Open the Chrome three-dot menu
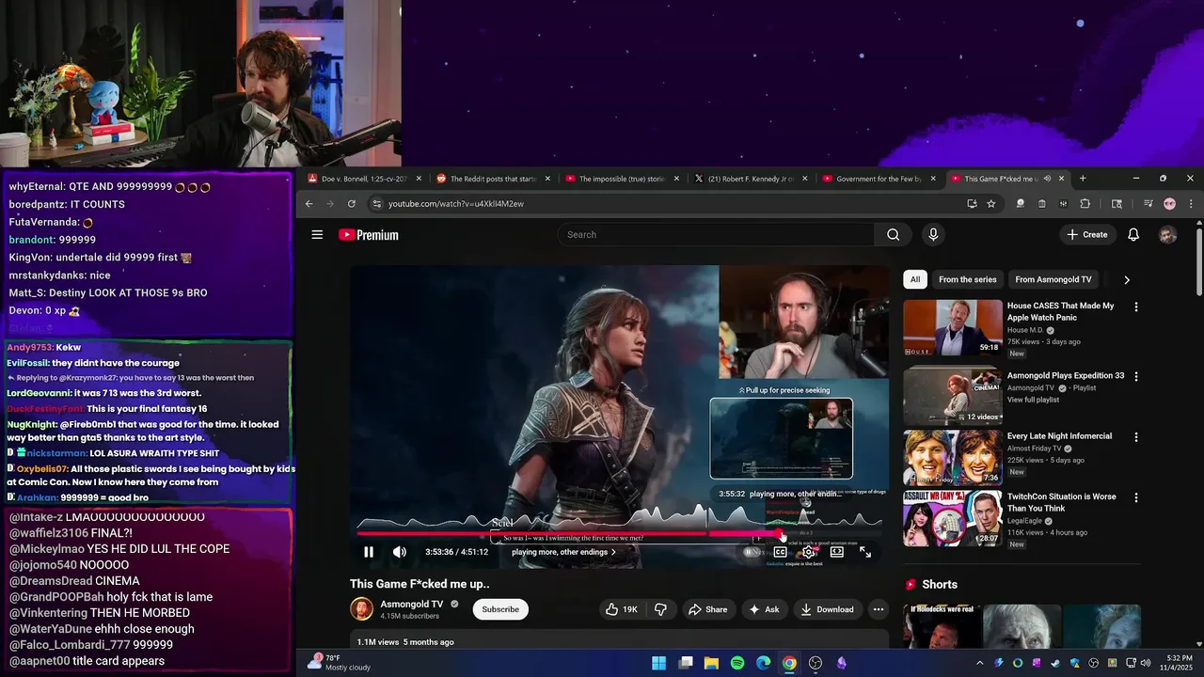1204x677 pixels. 1191,204
